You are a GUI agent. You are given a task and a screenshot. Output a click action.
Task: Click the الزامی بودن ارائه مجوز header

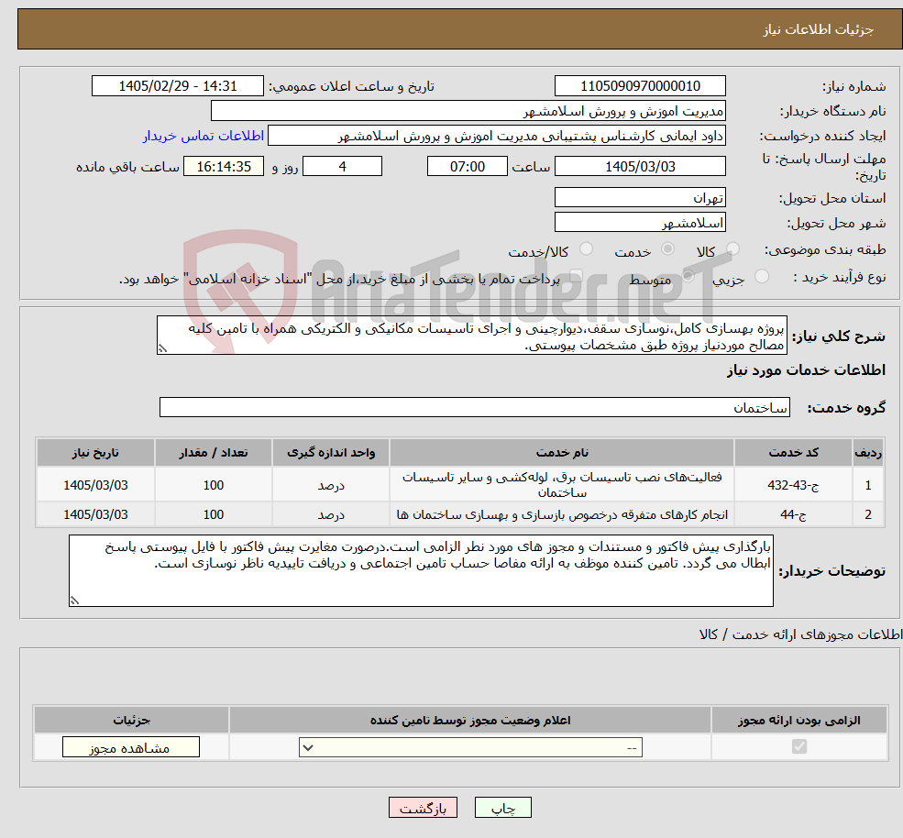tap(799, 720)
